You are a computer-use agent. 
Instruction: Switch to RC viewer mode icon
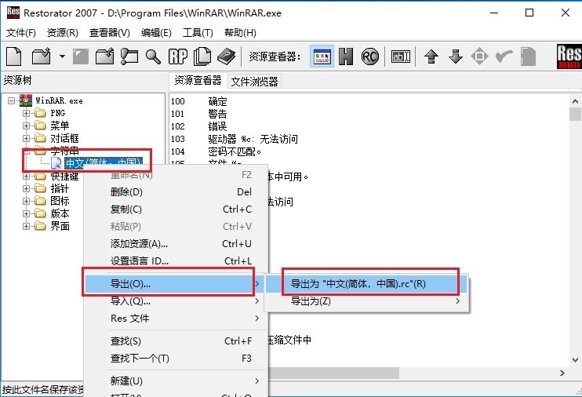pyautogui.click(x=369, y=56)
